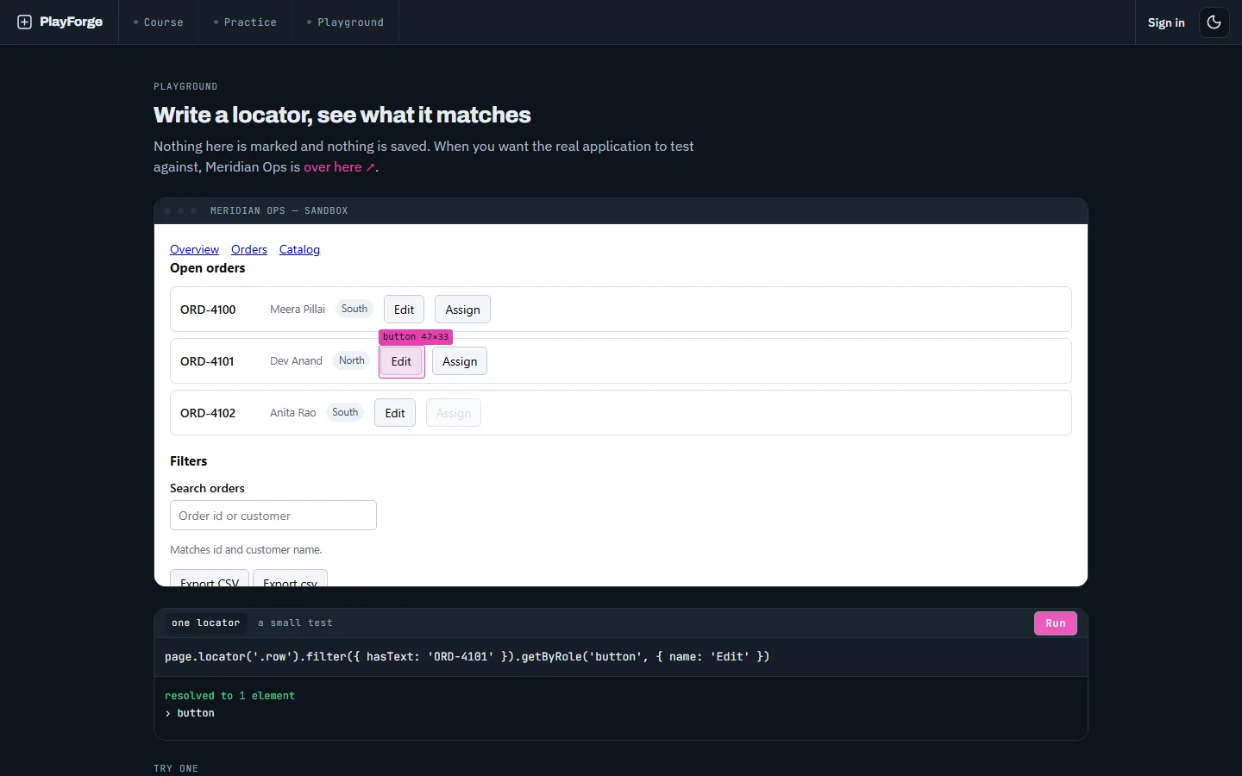Viewport: 1242px width, 776px height.
Task: Run the locator with Run button
Action: [x=1056, y=623]
